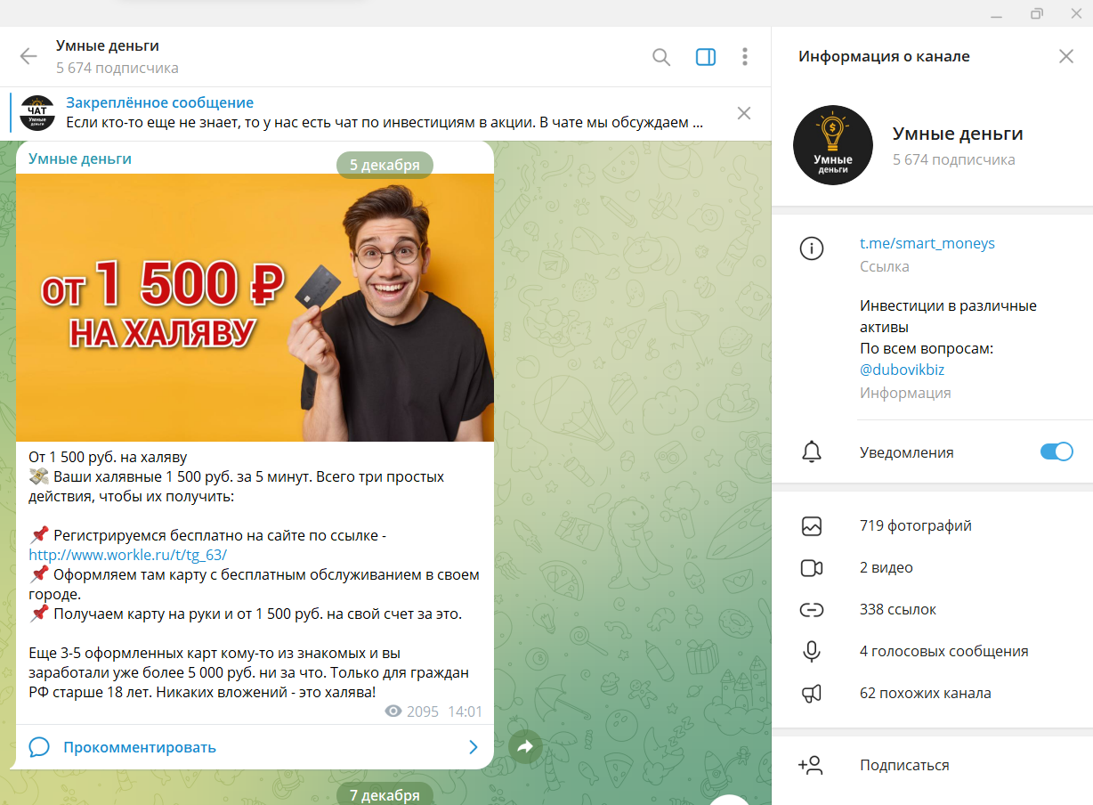Click Subscribe to join the channel

click(x=903, y=765)
